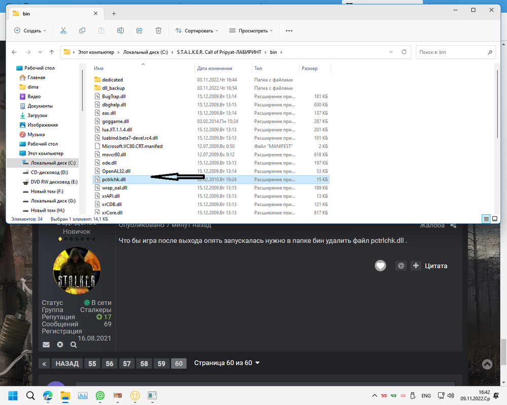This screenshot has width=507, height=405.
Task: Go to forum page 59
Action: point(161,363)
